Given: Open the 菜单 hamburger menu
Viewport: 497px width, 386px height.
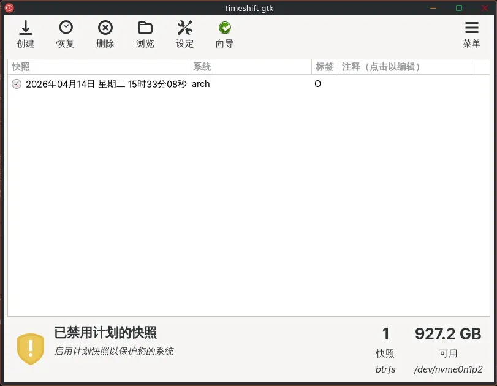Looking at the screenshot, I should tap(472, 28).
